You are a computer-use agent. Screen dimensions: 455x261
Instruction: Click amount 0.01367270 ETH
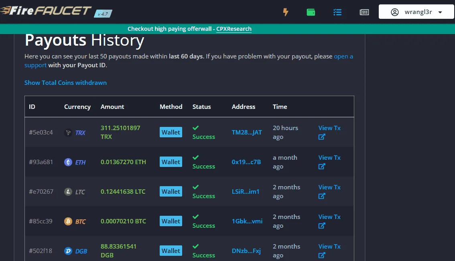click(x=123, y=162)
